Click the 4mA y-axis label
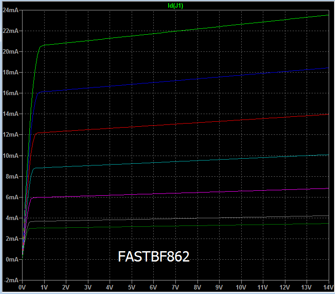 coord(12,218)
